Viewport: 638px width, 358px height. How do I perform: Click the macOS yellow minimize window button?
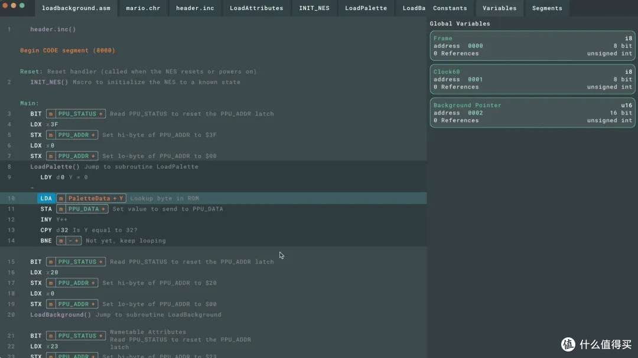point(14,5)
